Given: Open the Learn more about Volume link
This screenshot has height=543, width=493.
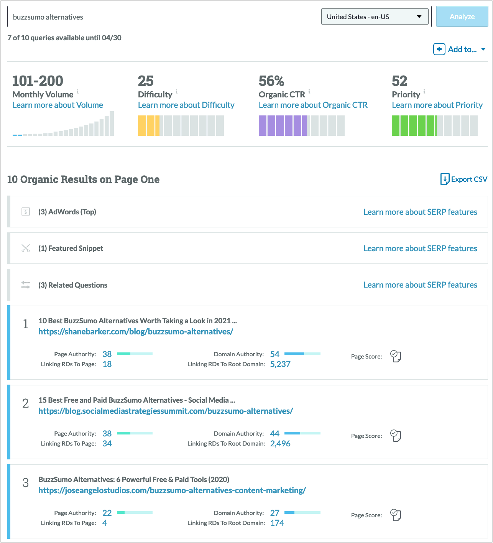Looking at the screenshot, I should [58, 105].
